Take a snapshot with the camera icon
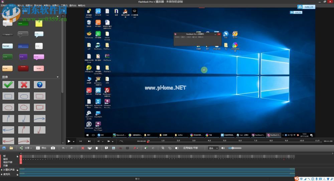The image size is (334, 181). click(53, 148)
